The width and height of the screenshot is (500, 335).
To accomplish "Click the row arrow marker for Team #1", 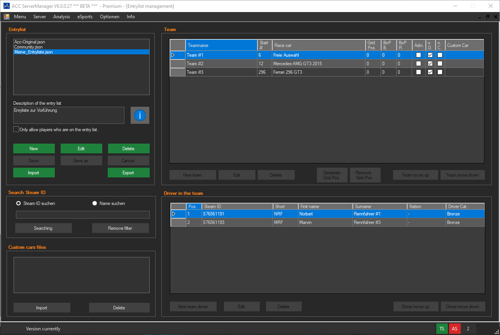I will (x=173, y=55).
